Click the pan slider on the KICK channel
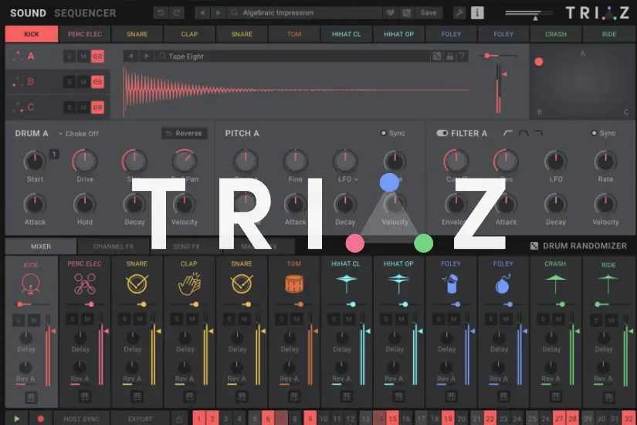The height and width of the screenshot is (425, 637). (x=32, y=304)
